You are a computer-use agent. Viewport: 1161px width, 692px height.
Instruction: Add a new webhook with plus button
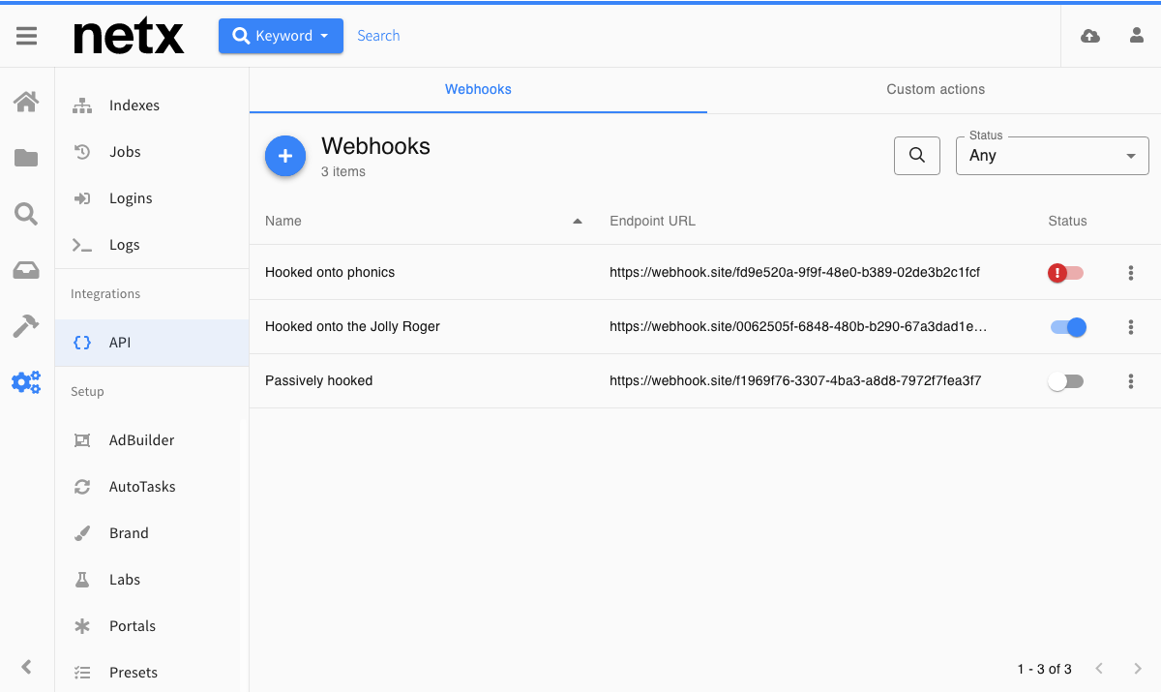click(x=285, y=156)
